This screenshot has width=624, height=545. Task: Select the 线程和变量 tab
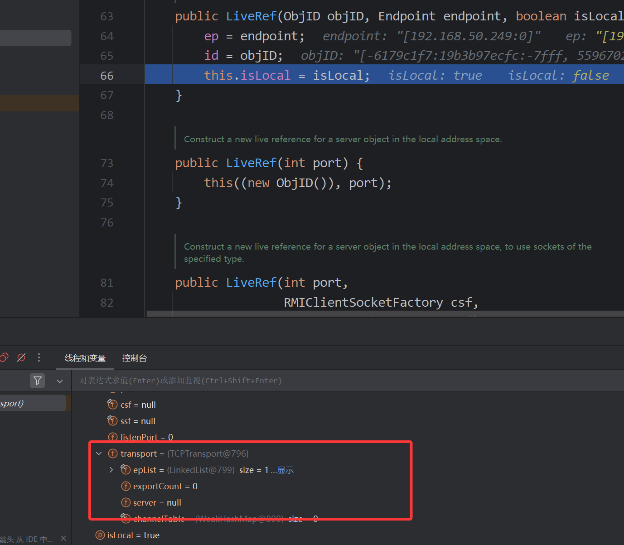click(85, 358)
